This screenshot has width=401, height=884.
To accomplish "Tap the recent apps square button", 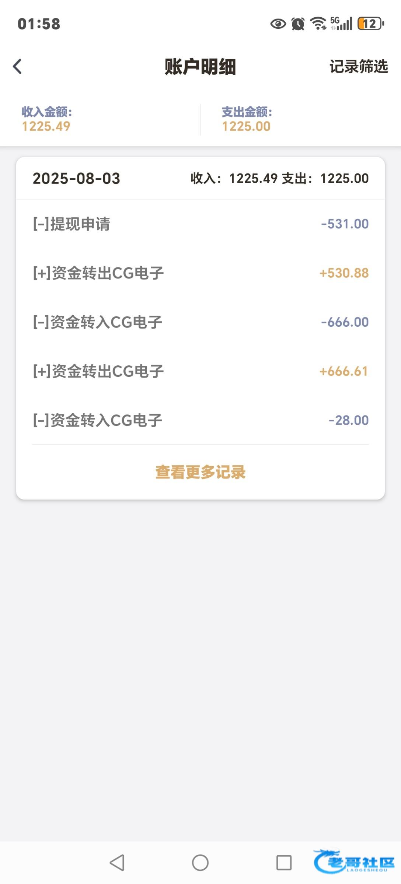I will pyautogui.click(x=284, y=863).
